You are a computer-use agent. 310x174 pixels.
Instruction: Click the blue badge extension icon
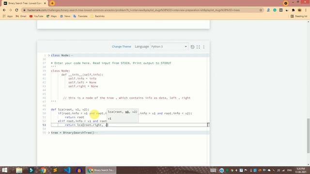point(268,10)
